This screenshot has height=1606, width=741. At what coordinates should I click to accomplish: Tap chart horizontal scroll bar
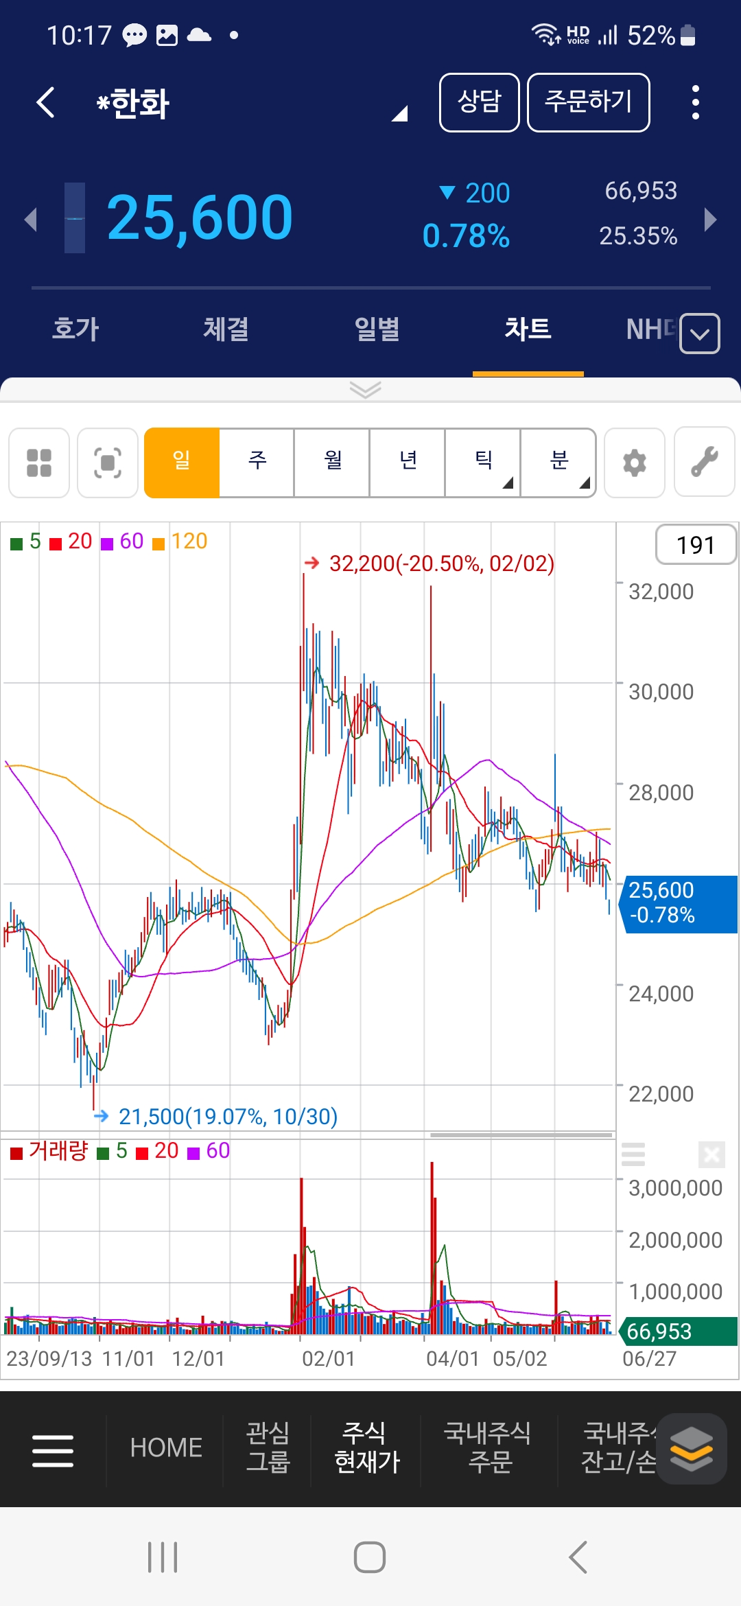tap(521, 1135)
